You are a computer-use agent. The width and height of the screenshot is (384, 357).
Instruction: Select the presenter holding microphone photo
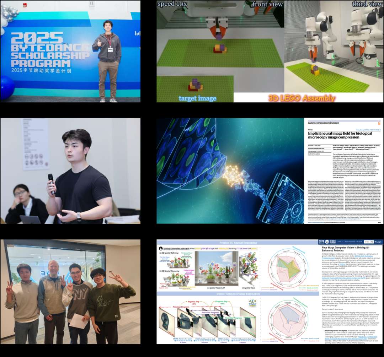[70, 171]
